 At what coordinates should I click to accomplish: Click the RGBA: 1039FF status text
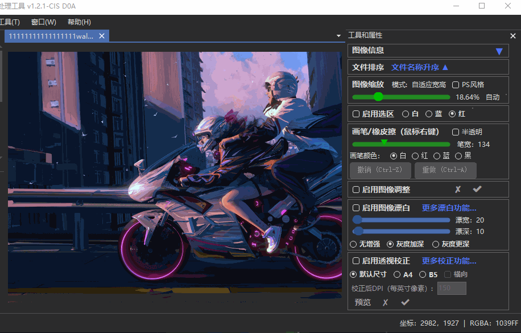(x=494, y=323)
